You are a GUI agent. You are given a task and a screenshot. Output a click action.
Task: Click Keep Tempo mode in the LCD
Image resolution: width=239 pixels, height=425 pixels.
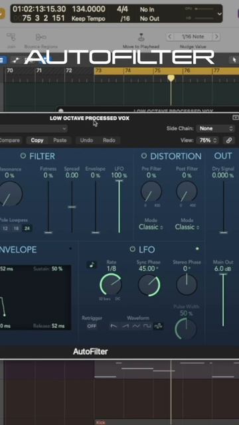[88, 19]
